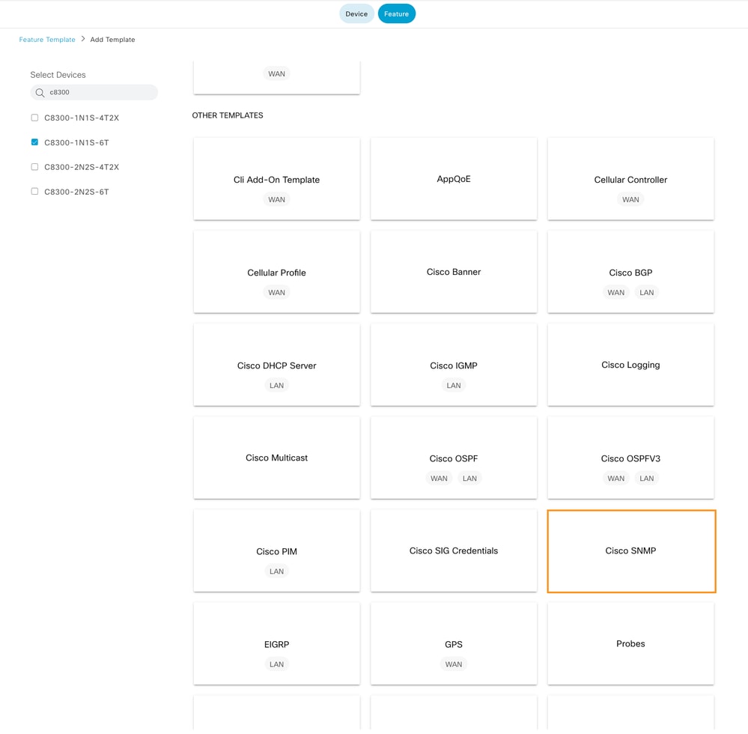Click the C8300-2N2S-6T device name

[x=77, y=192]
